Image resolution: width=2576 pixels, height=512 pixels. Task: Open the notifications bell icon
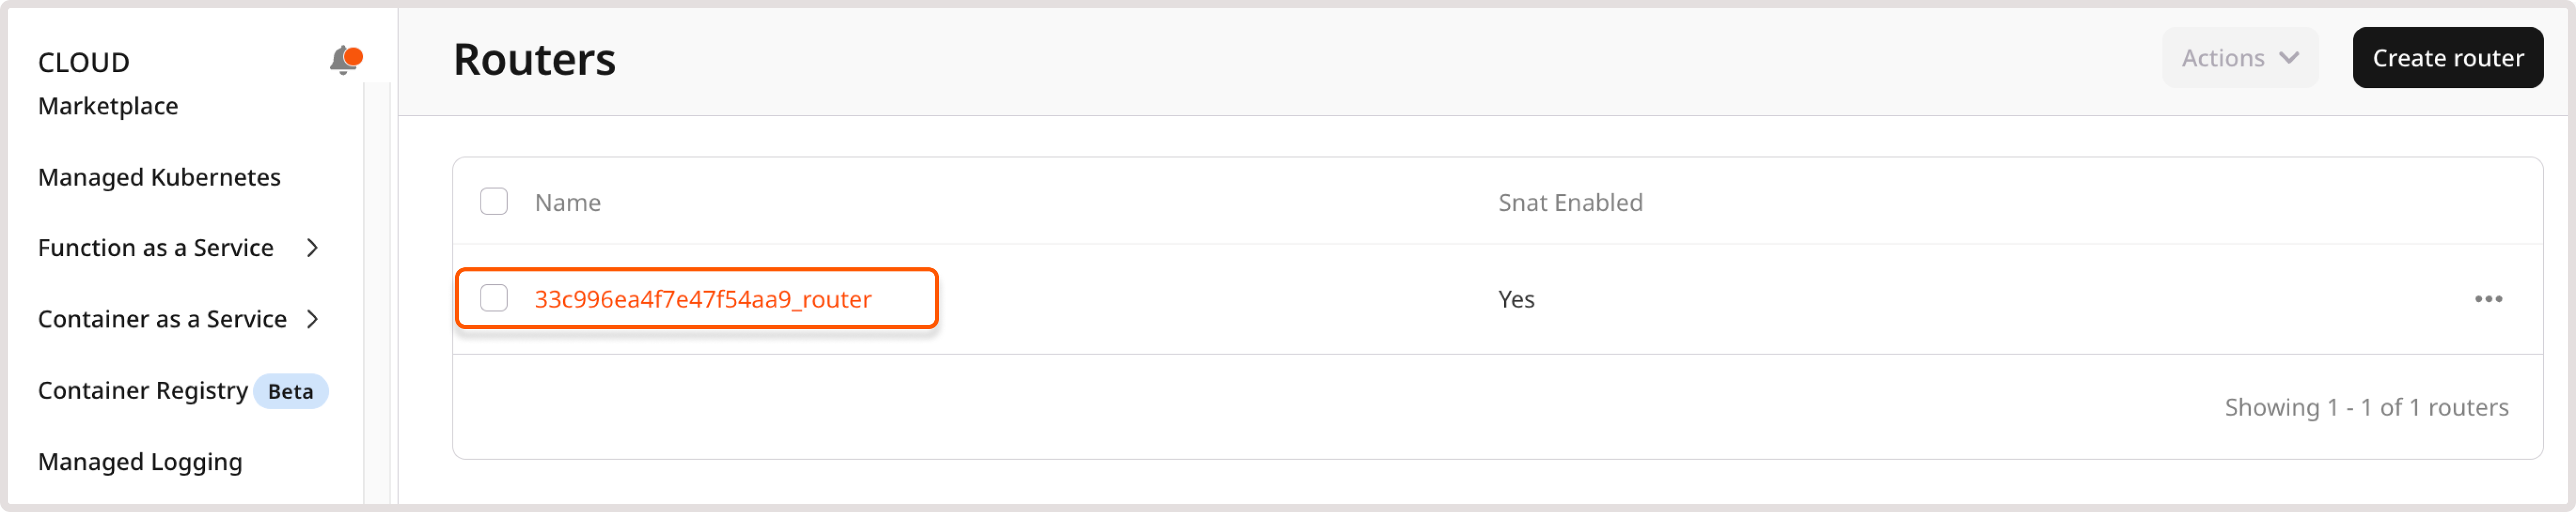pos(344,61)
